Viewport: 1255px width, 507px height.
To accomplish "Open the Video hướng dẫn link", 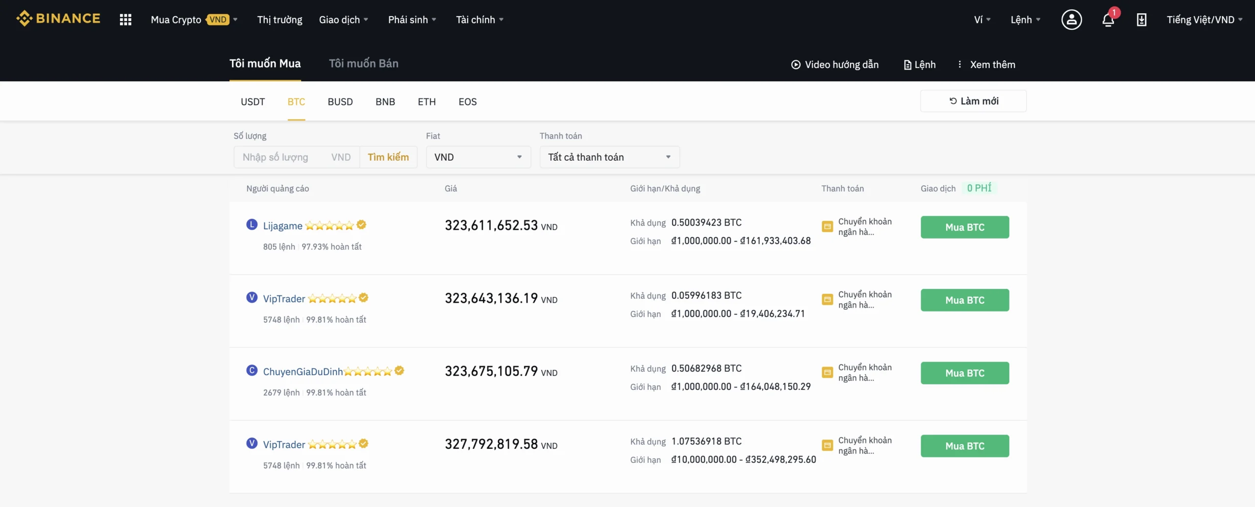I will (835, 65).
